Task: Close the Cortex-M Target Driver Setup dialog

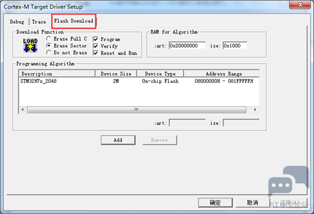Action: click(300, 5)
